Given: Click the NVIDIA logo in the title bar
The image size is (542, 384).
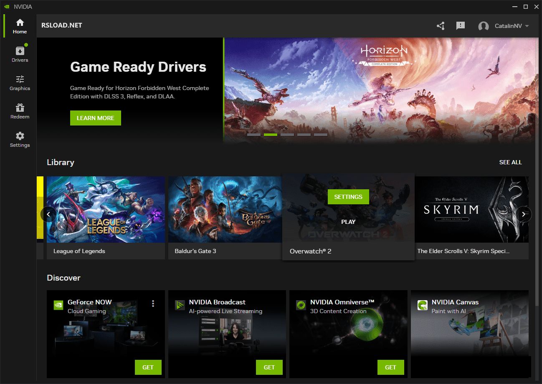Looking at the screenshot, I should (x=6, y=6).
